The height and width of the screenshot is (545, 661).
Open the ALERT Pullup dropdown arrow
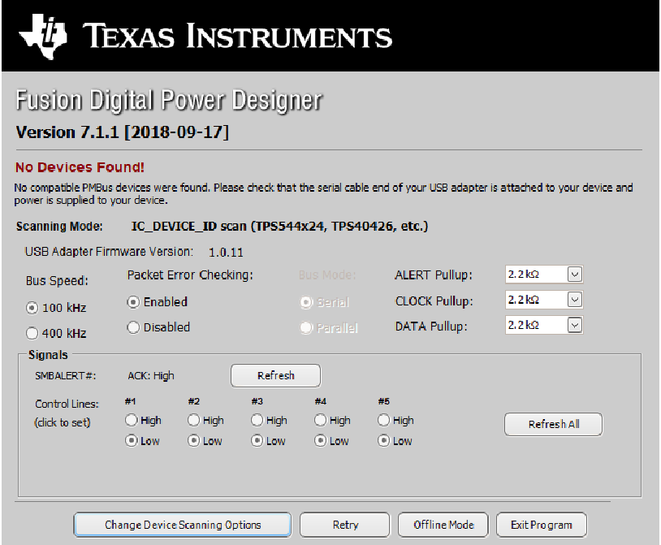coord(575,275)
